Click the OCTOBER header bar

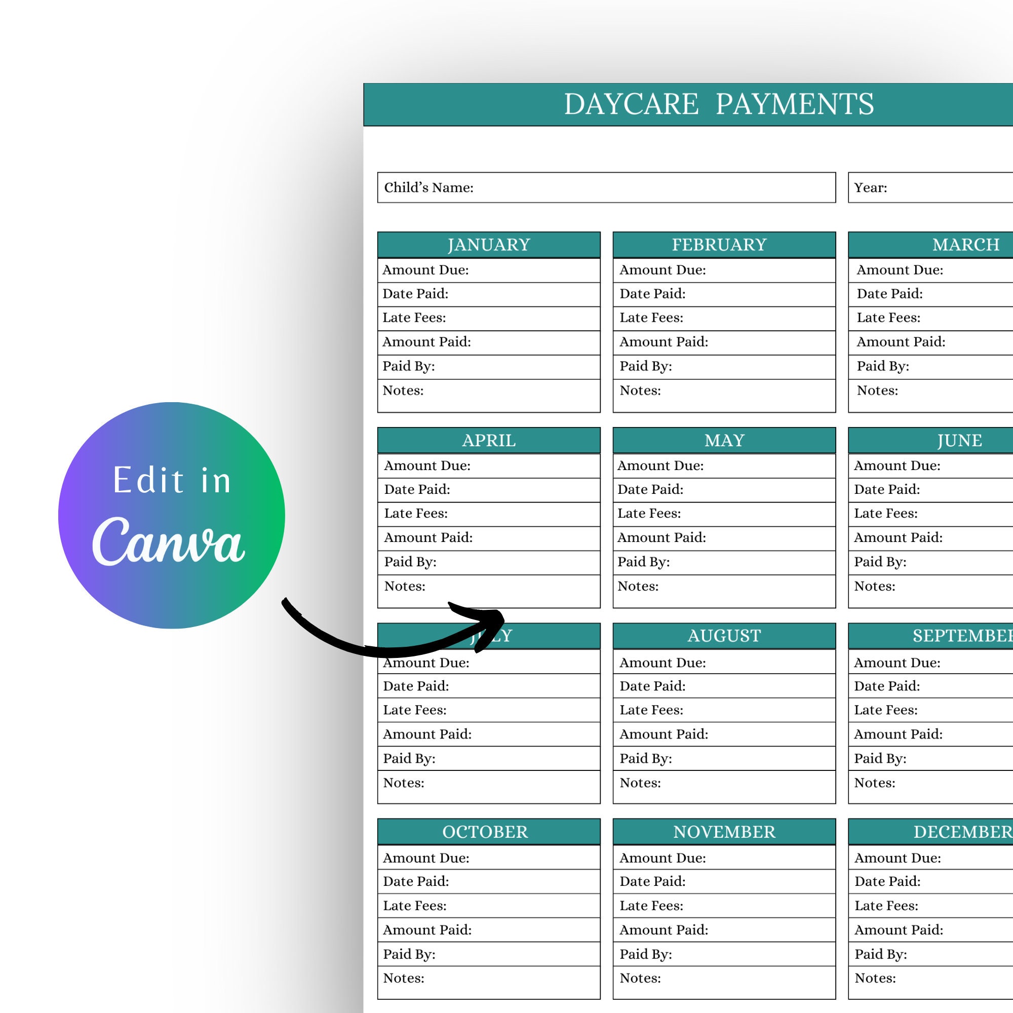click(485, 832)
